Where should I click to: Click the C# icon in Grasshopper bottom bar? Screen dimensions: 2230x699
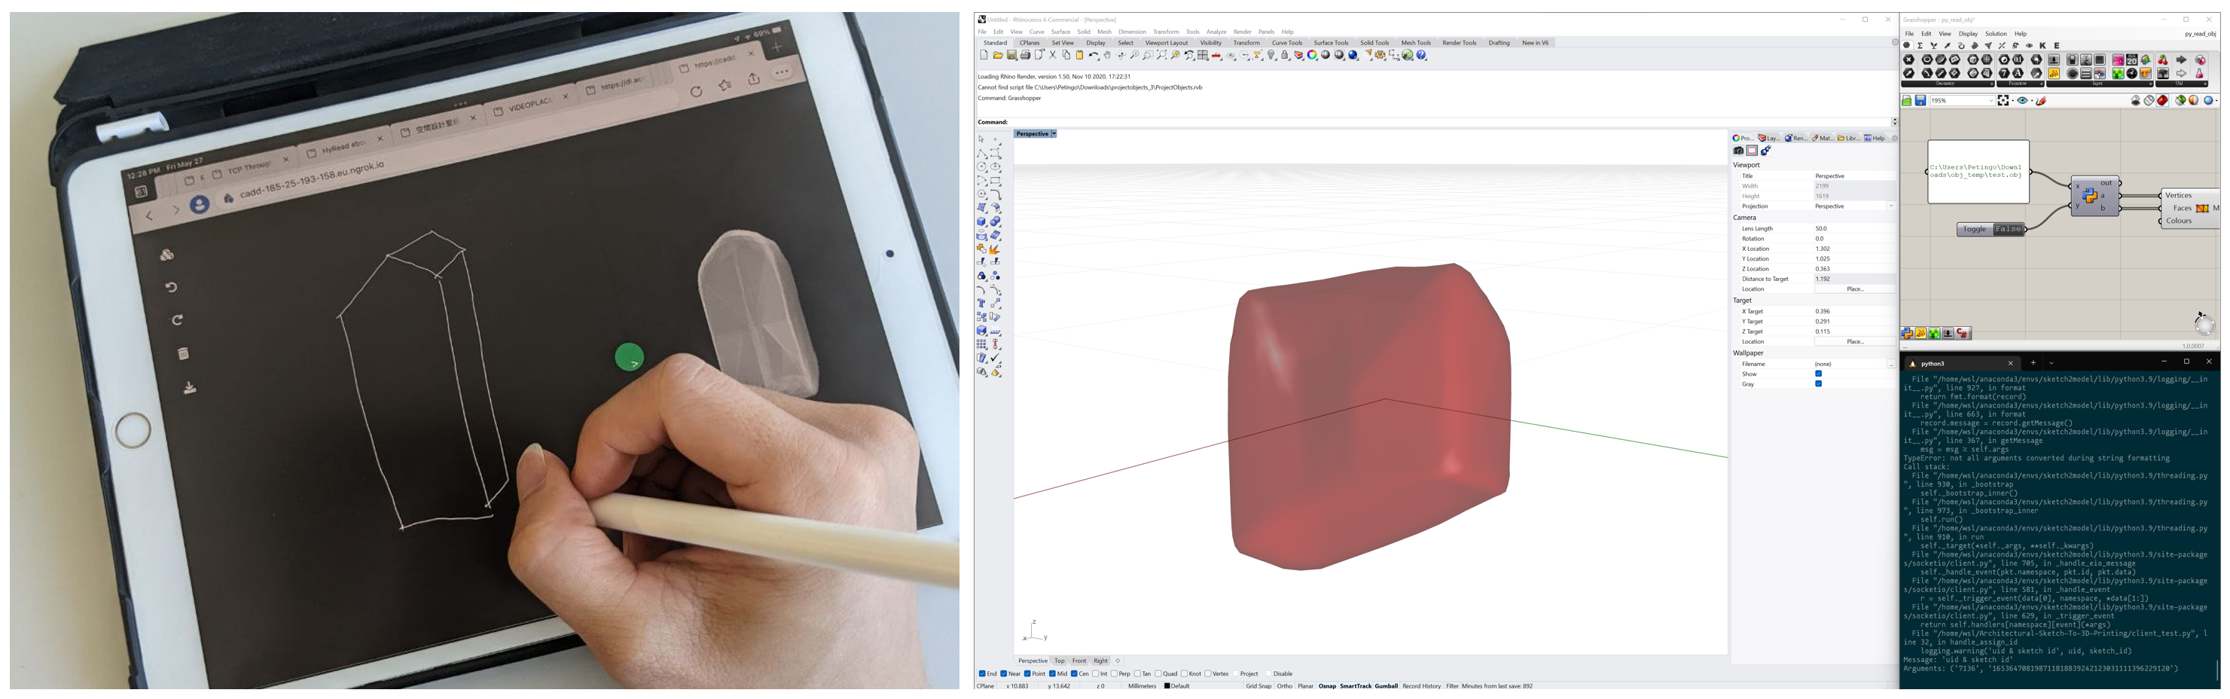[x=1962, y=334]
